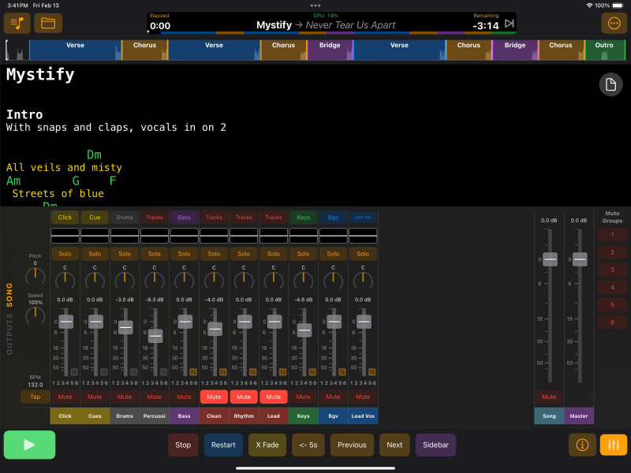The image size is (631, 473).
Task: Open the ellipsis more options menu
Action: click(x=614, y=23)
